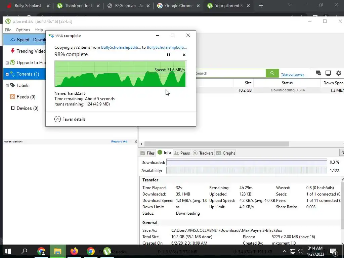The height and width of the screenshot is (258, 344).
Task: Click the Availability bar
Action: point(246,170)
